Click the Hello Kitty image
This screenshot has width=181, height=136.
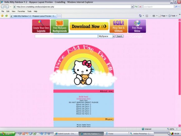[x=83, y=72]
